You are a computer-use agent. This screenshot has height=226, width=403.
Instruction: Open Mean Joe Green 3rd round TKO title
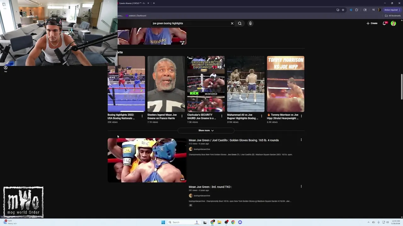click(210, 187)
